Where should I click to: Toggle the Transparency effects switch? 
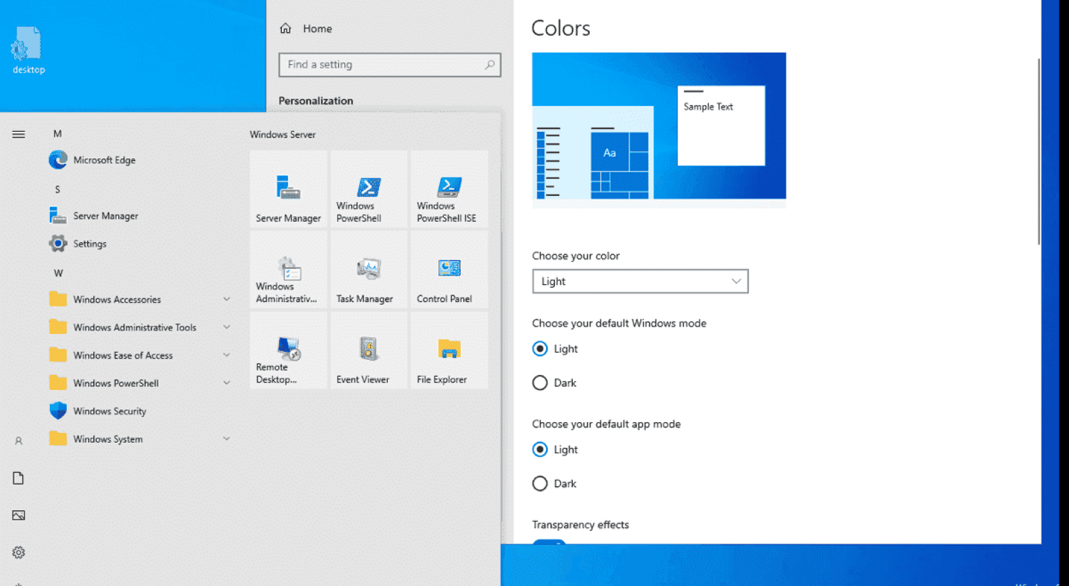(x=549, y=542)
